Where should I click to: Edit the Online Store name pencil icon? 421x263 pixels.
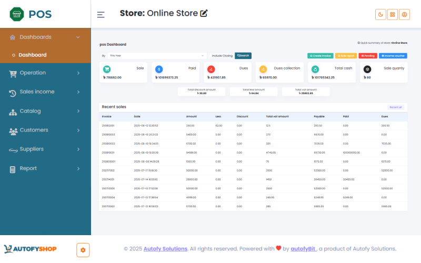point(204,13)
